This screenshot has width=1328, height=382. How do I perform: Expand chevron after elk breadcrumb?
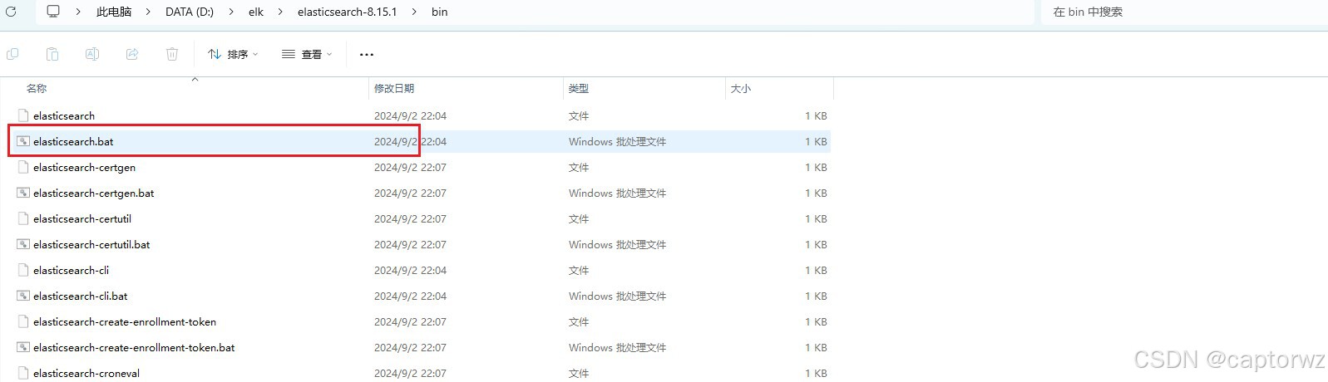click(280, 12)
